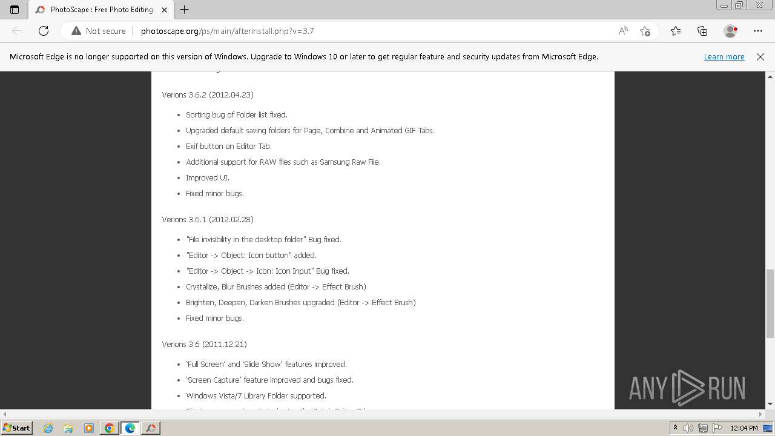Image resolution: width=775 pixels, height=436 pixels.
Task: Click the 'Full Screen' and 'Slide Show' line
Action: [x=266, y=364]
